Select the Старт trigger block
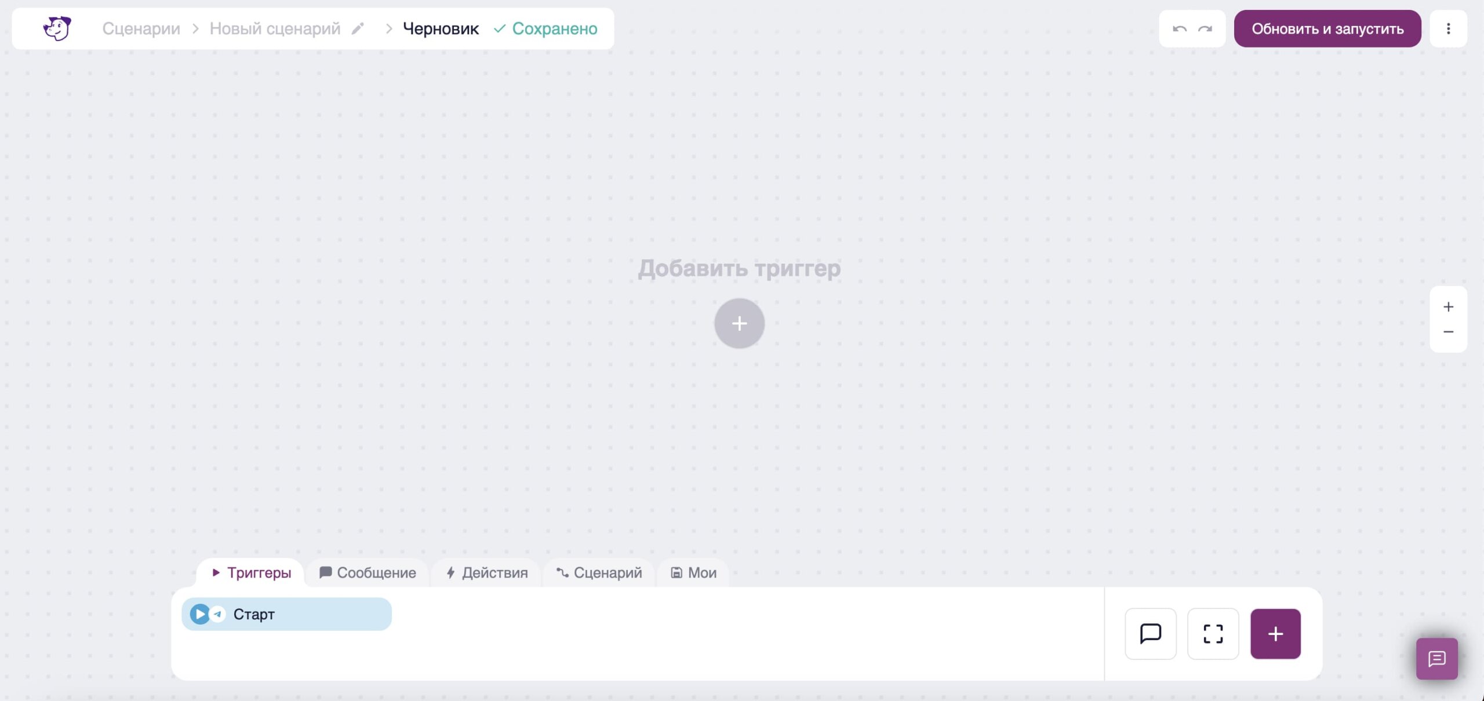 click(x=286, y=614)
